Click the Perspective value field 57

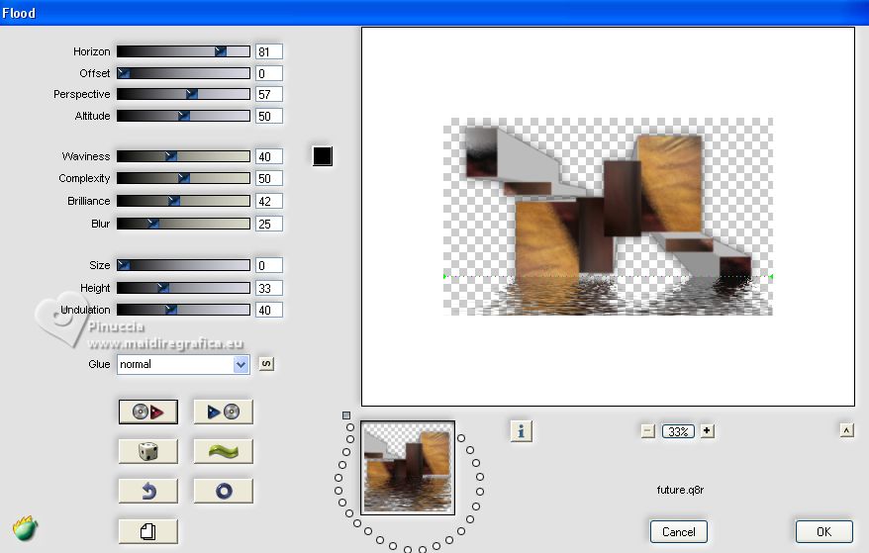(x=269, y=94)
